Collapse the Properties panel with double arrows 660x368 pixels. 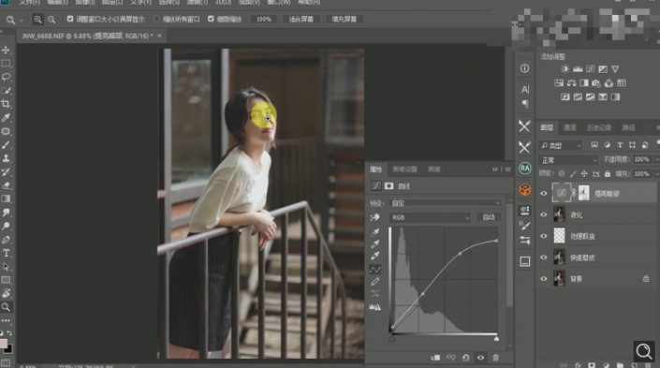click(494, 169)
